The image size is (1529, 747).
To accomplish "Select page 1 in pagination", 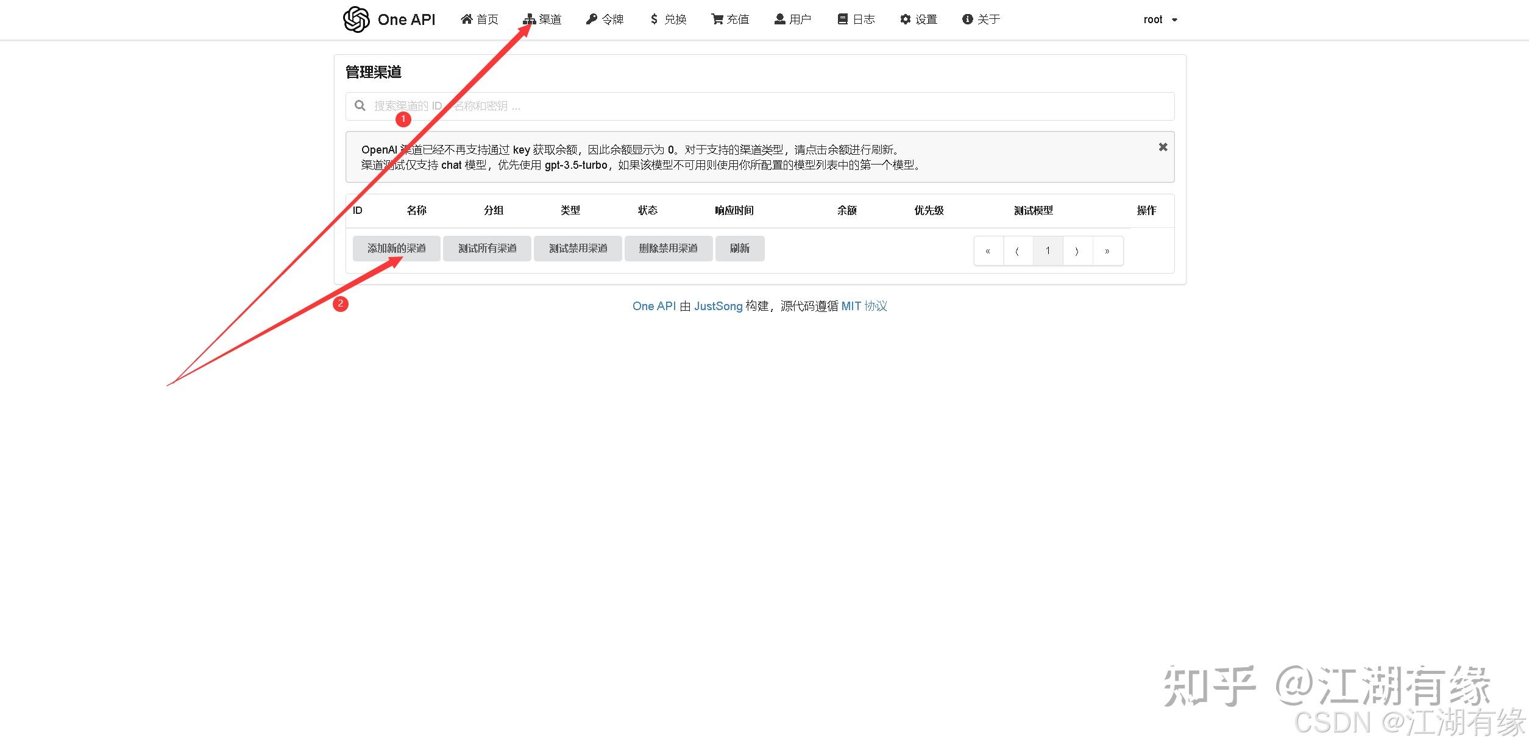I will (1048, 251).
